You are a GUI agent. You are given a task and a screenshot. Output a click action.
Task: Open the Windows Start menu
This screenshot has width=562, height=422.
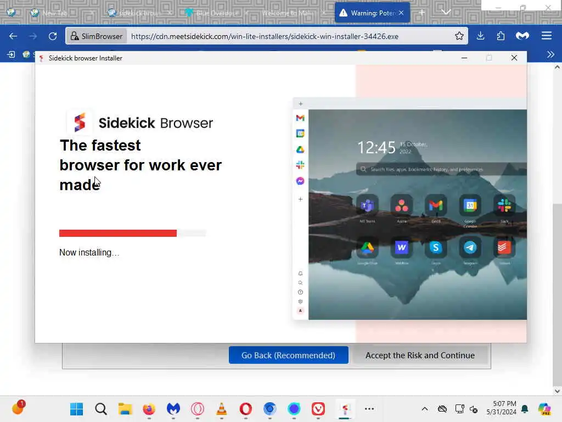pyautogui.click(x=76, y=409)
